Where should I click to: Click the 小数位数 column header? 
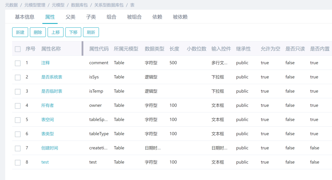(x=196, y=49)
